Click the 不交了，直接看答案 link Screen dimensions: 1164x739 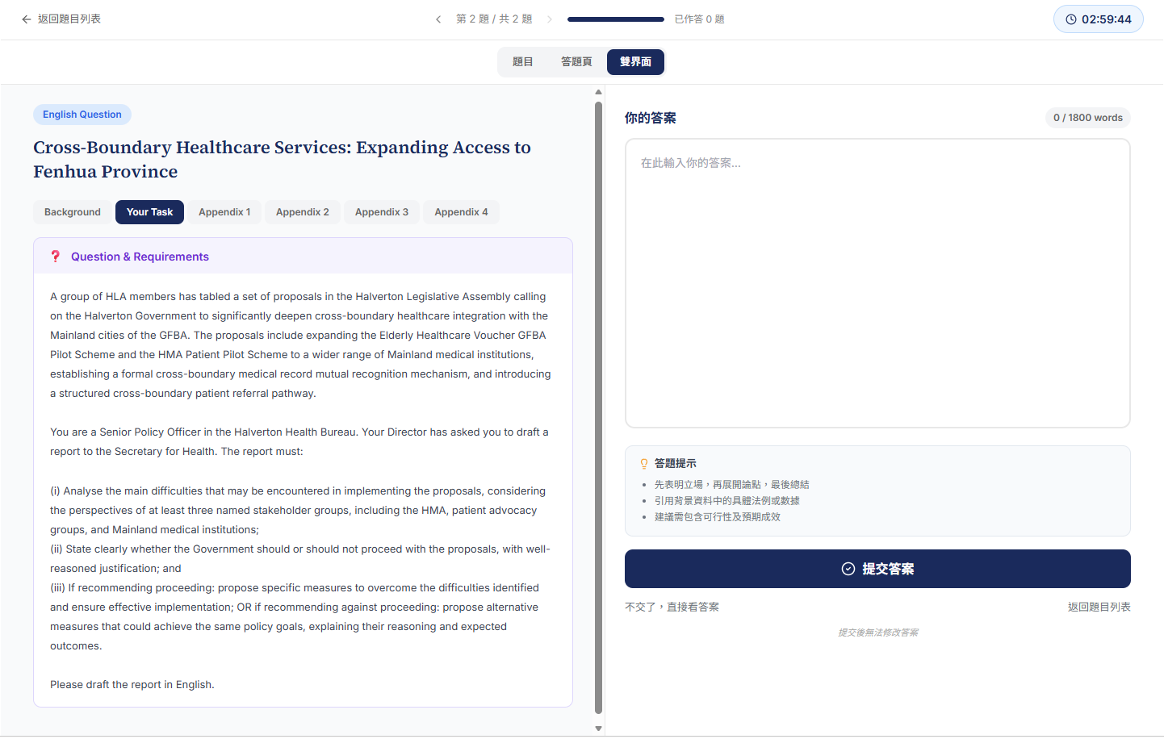point(672,607)
